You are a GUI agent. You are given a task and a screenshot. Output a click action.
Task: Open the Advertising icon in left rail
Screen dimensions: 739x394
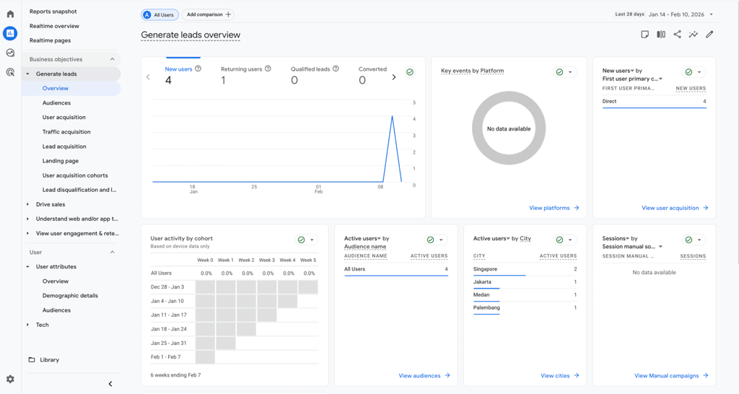(x=10, y=72)
